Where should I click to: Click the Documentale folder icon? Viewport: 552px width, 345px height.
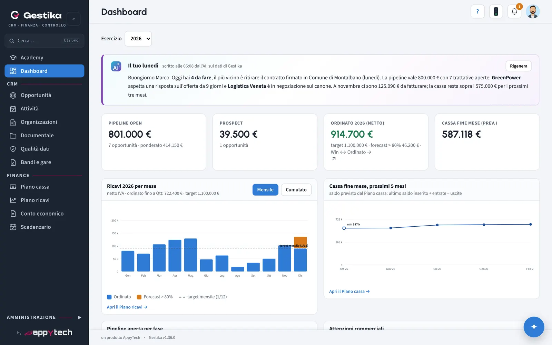[13, 136]
